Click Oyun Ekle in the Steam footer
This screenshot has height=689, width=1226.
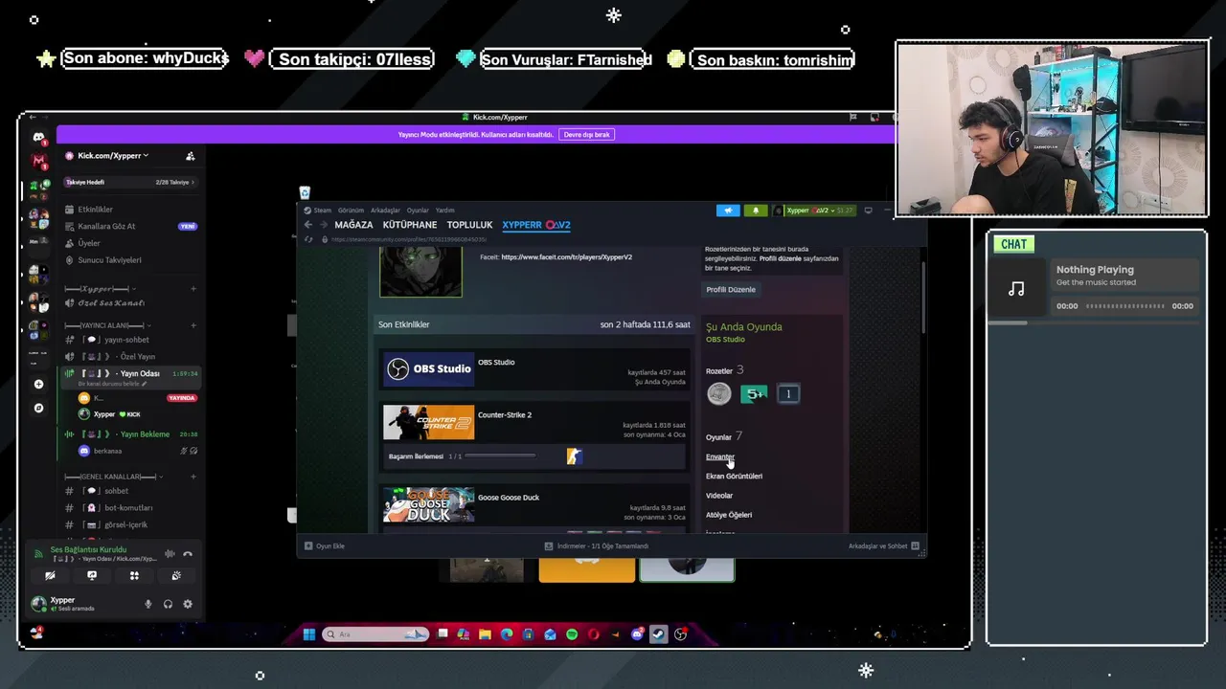click(x=325, y=545)
